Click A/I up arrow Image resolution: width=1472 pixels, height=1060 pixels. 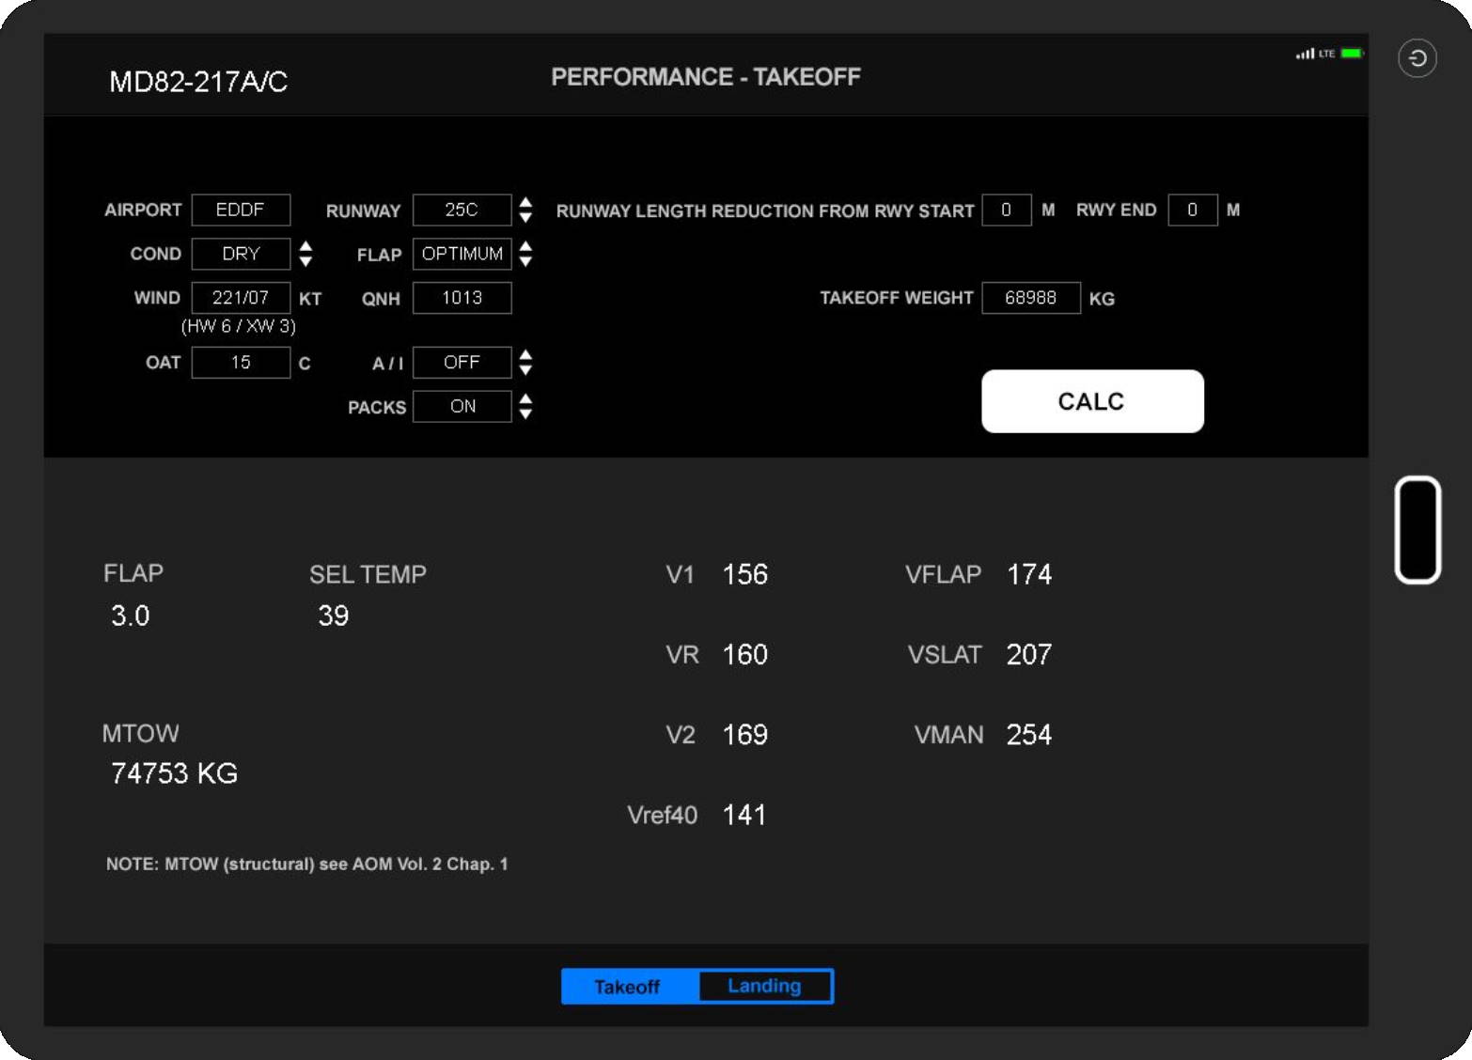525,355
